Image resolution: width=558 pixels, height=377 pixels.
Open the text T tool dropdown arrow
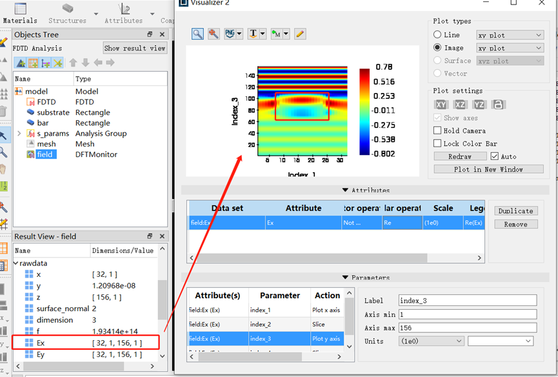[263, 34]
